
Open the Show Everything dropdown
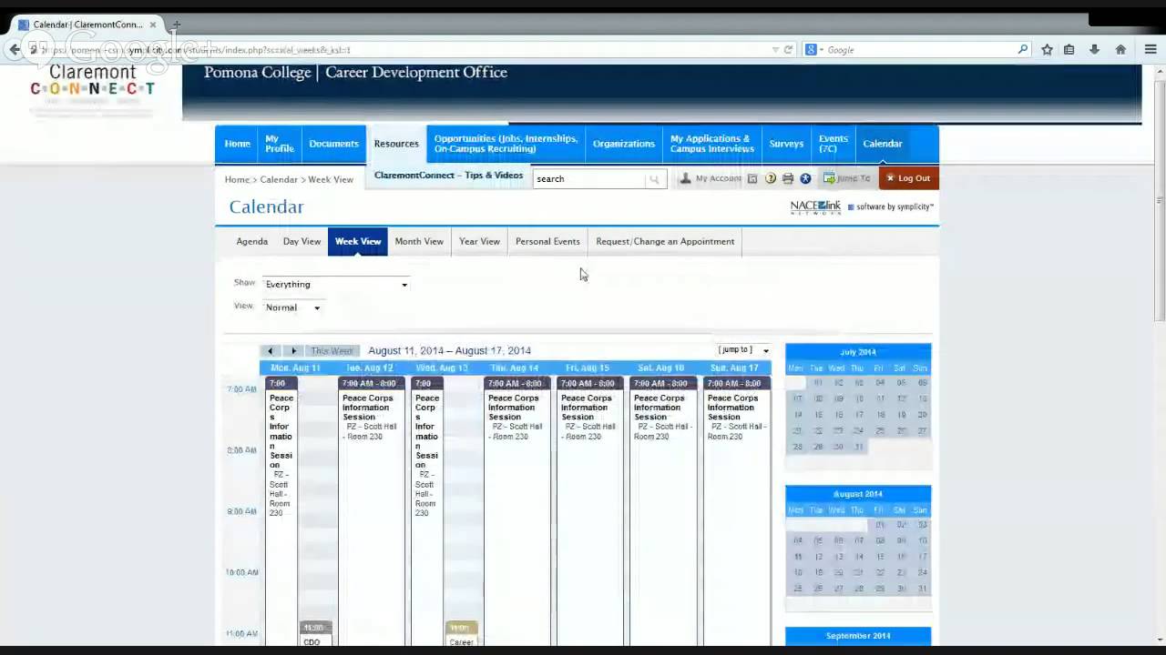[x=335, y=285]
